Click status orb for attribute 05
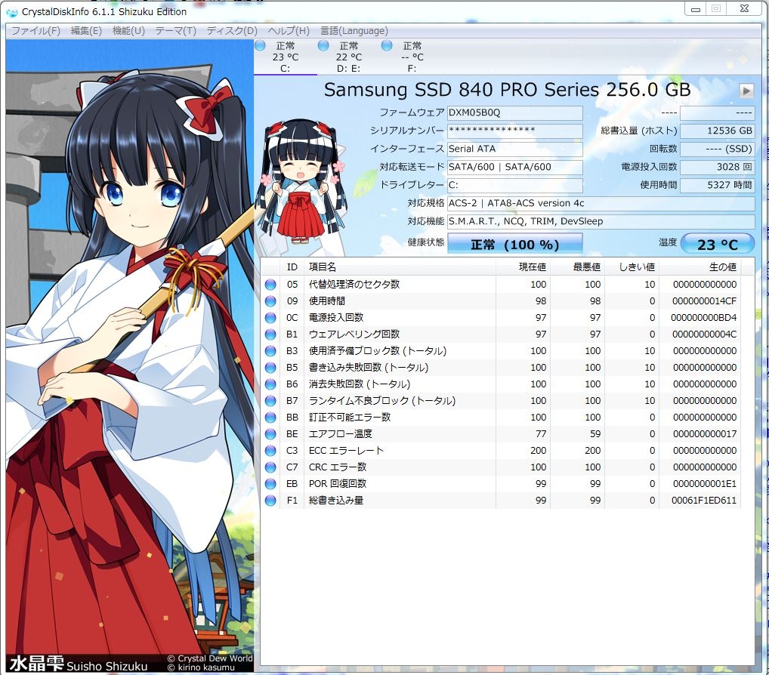This screenshot has height=675, width=769. click(270, 285)
